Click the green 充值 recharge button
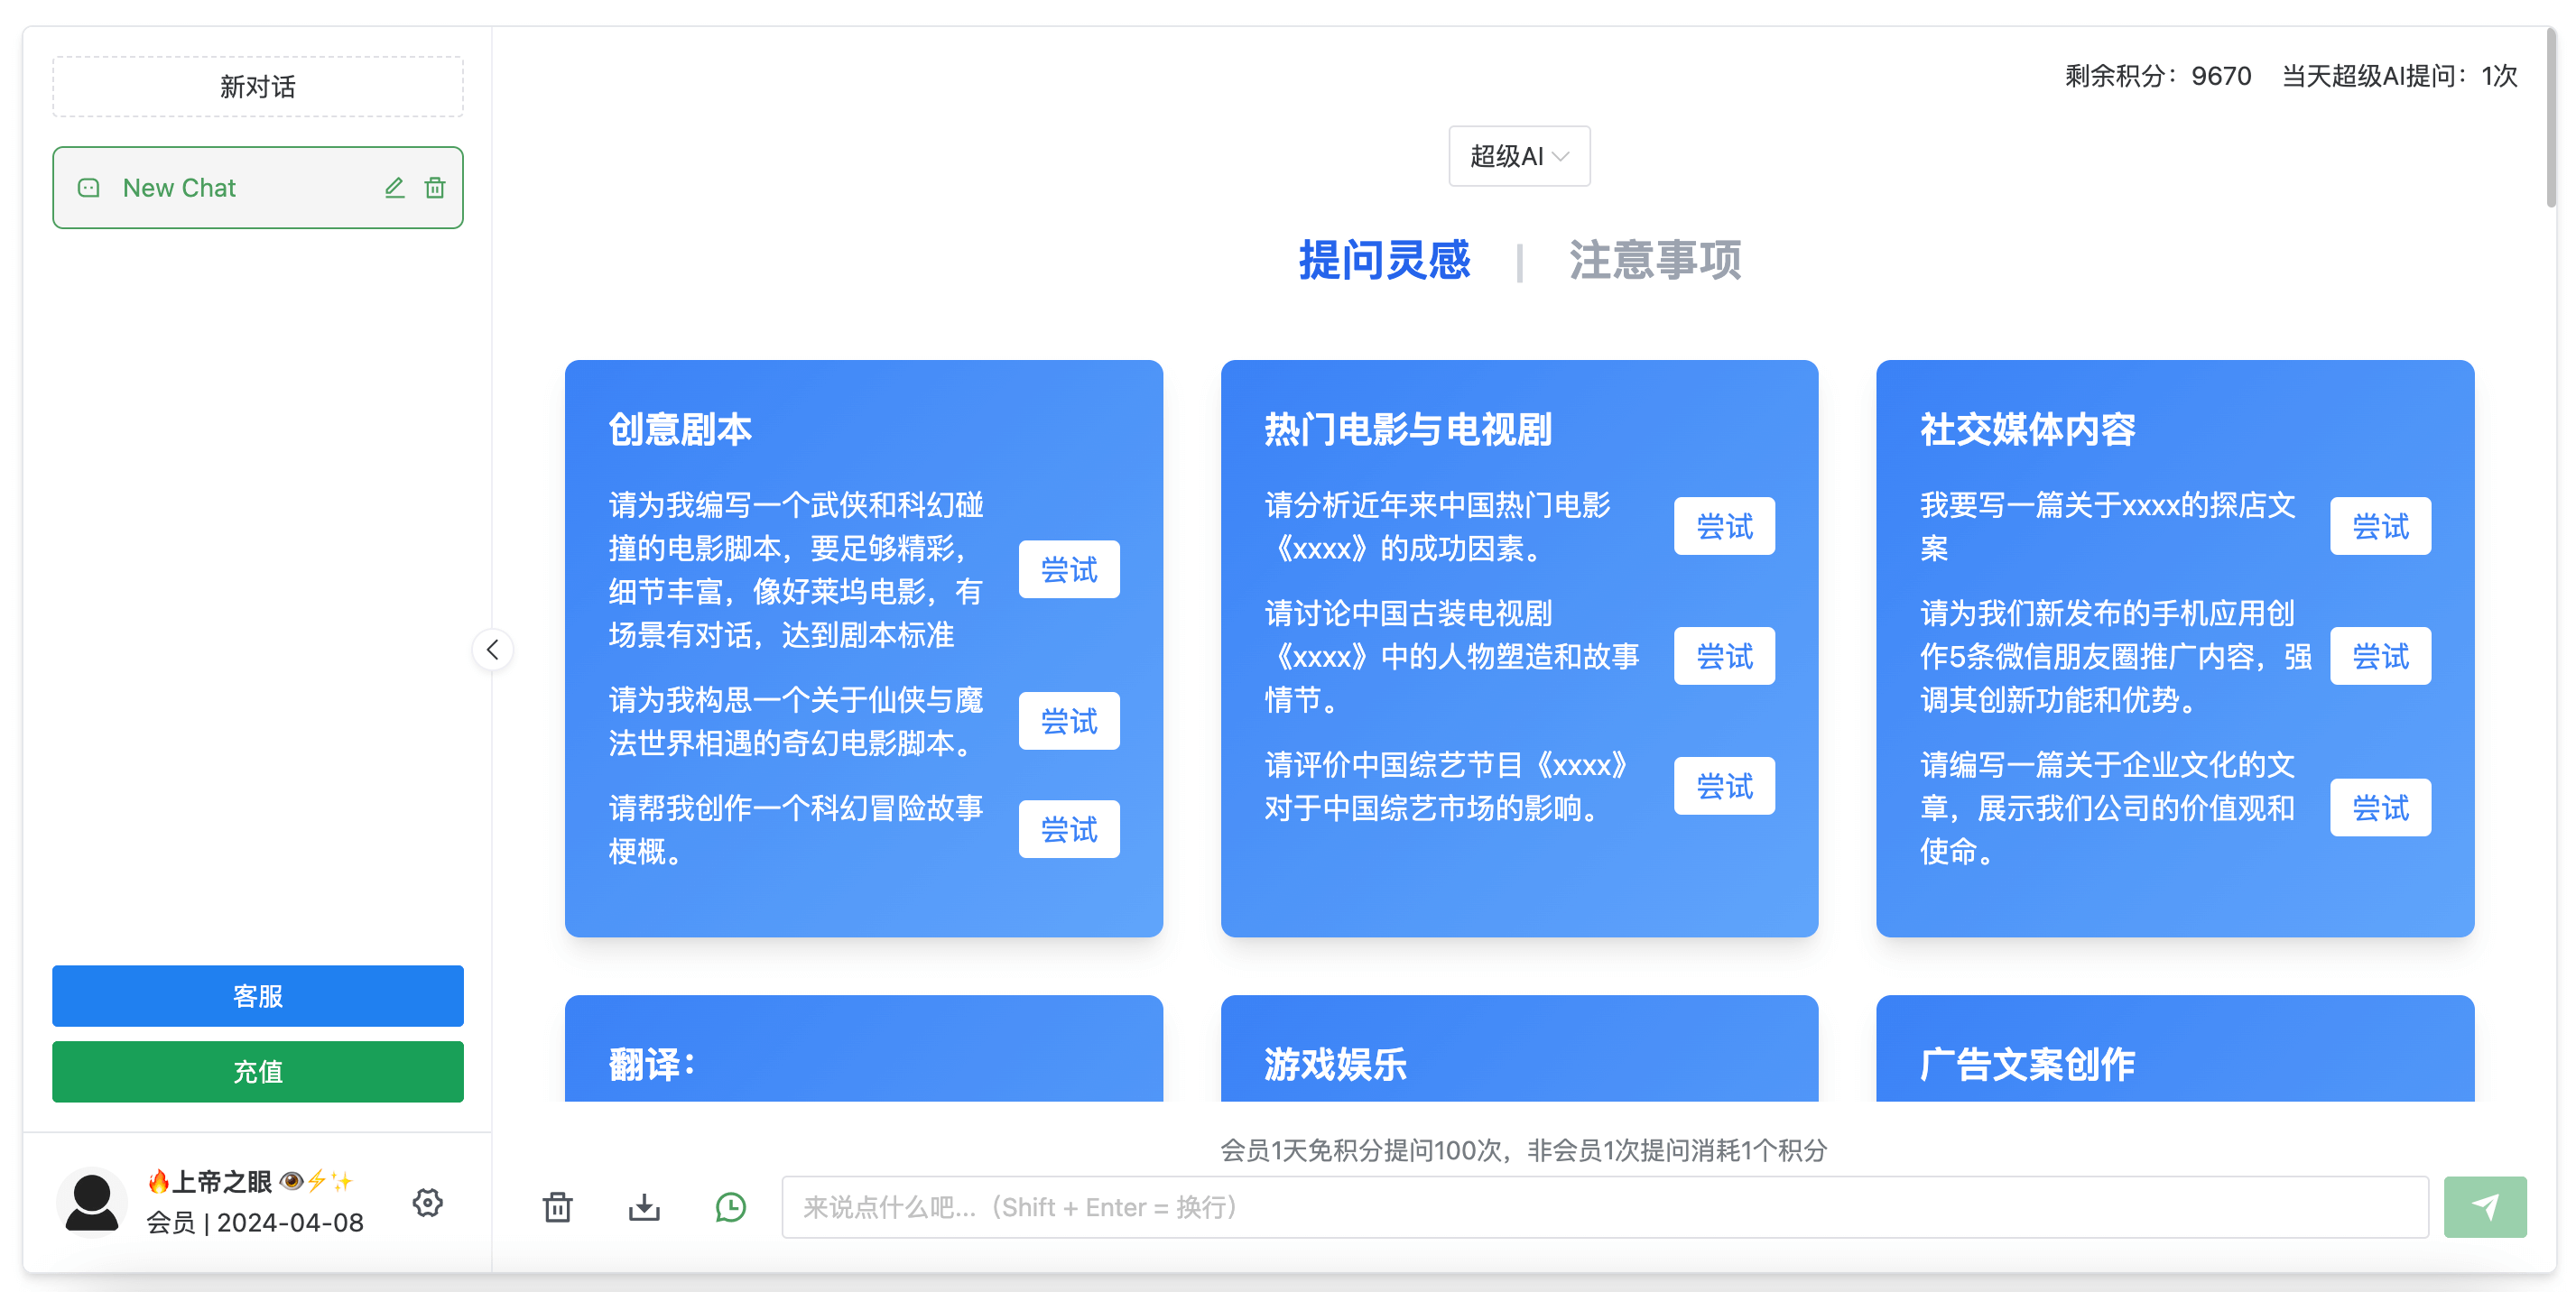This screenshot has width=2576, height=1292. (258, 1071)
